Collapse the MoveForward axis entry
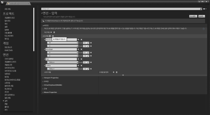This screenshot has height=115, width=210. (x=45, y=40)
